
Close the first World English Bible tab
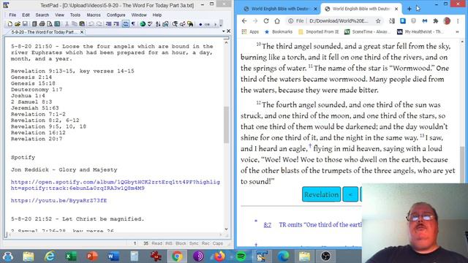click(x=315, y=9)
